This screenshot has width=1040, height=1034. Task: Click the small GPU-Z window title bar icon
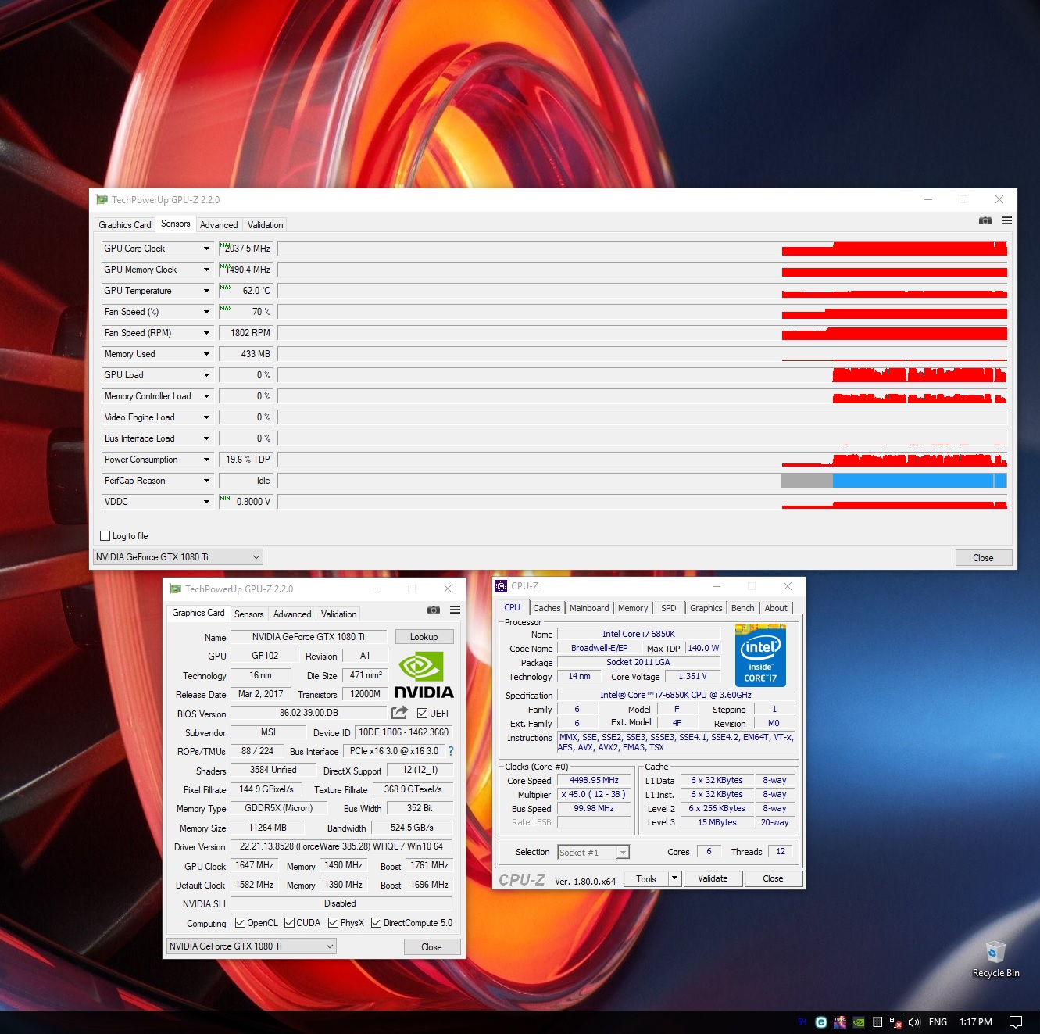(x=175, y=589)
